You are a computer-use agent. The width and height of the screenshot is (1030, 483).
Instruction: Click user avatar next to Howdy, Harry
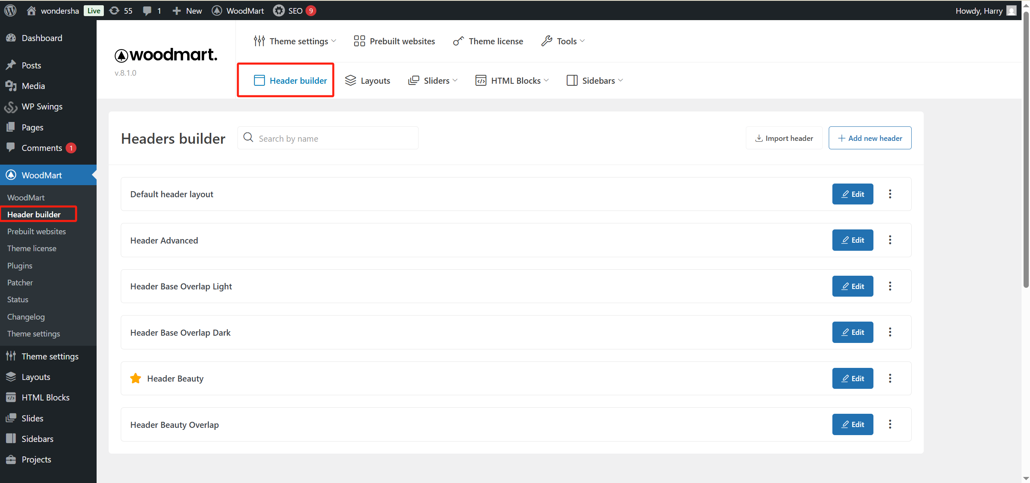point(1011,10)
